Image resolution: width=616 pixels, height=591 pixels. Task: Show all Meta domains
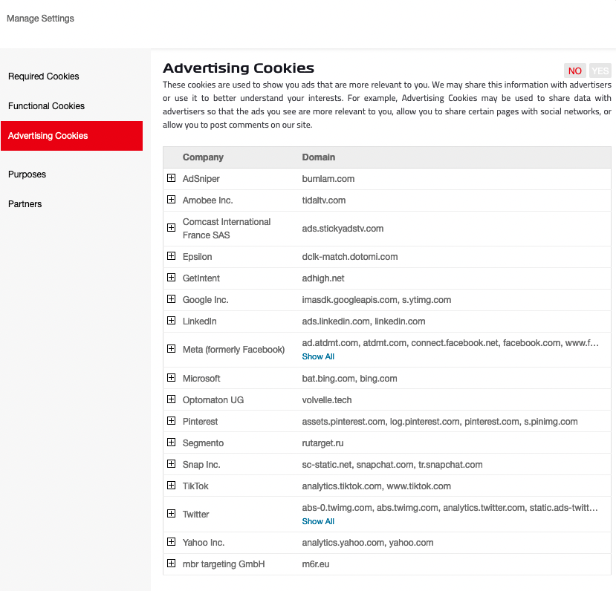pyautogui.click(x=318, y=356)
